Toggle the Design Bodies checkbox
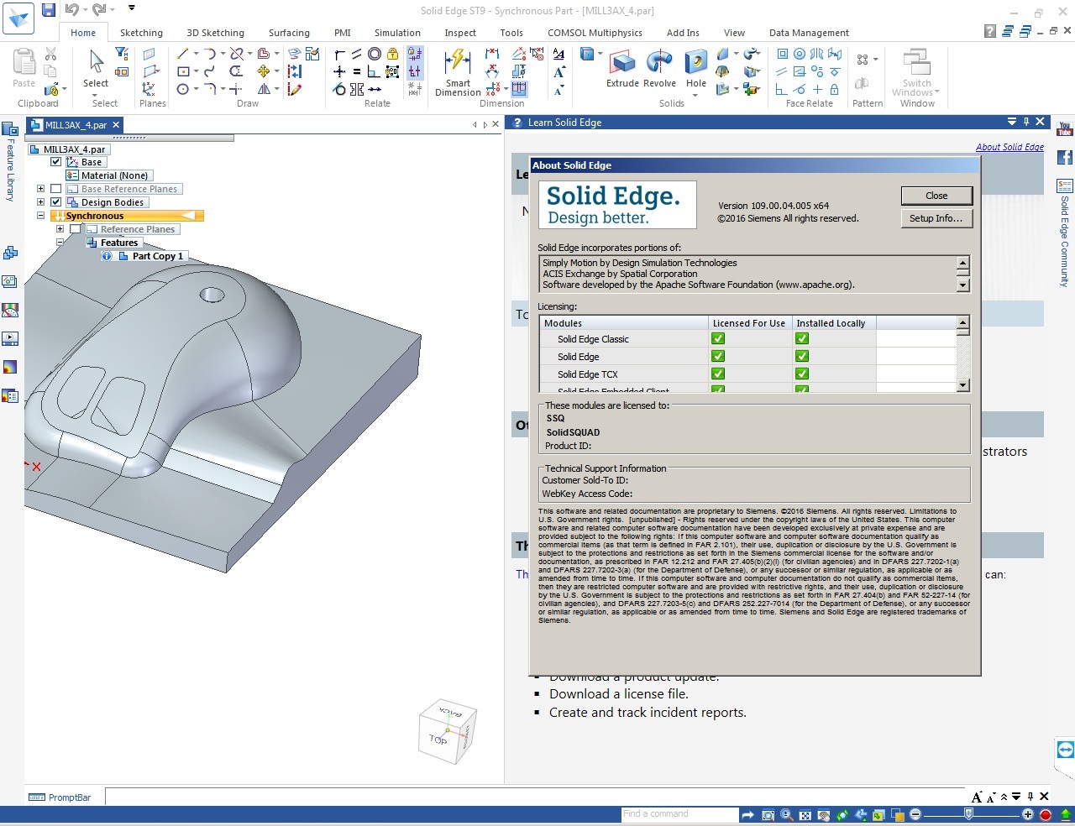 pyautogui.click(x=56, y=202)
